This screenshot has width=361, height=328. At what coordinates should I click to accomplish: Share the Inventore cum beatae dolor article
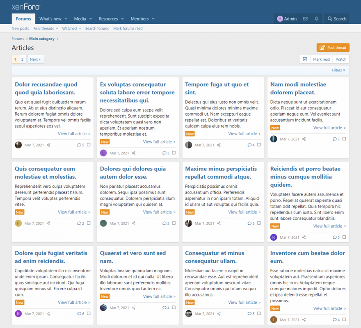[304, 320]
